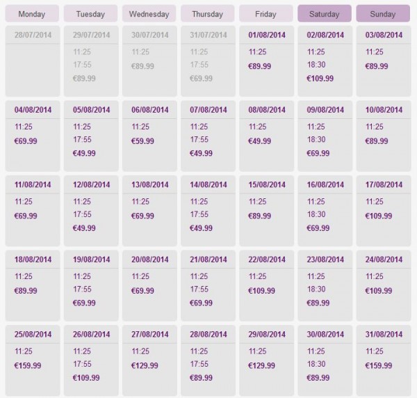This screenshot has width=417, height=398.
Task: Choose the €59.99 fare on 06/08/2014
Action: (142, 141)
